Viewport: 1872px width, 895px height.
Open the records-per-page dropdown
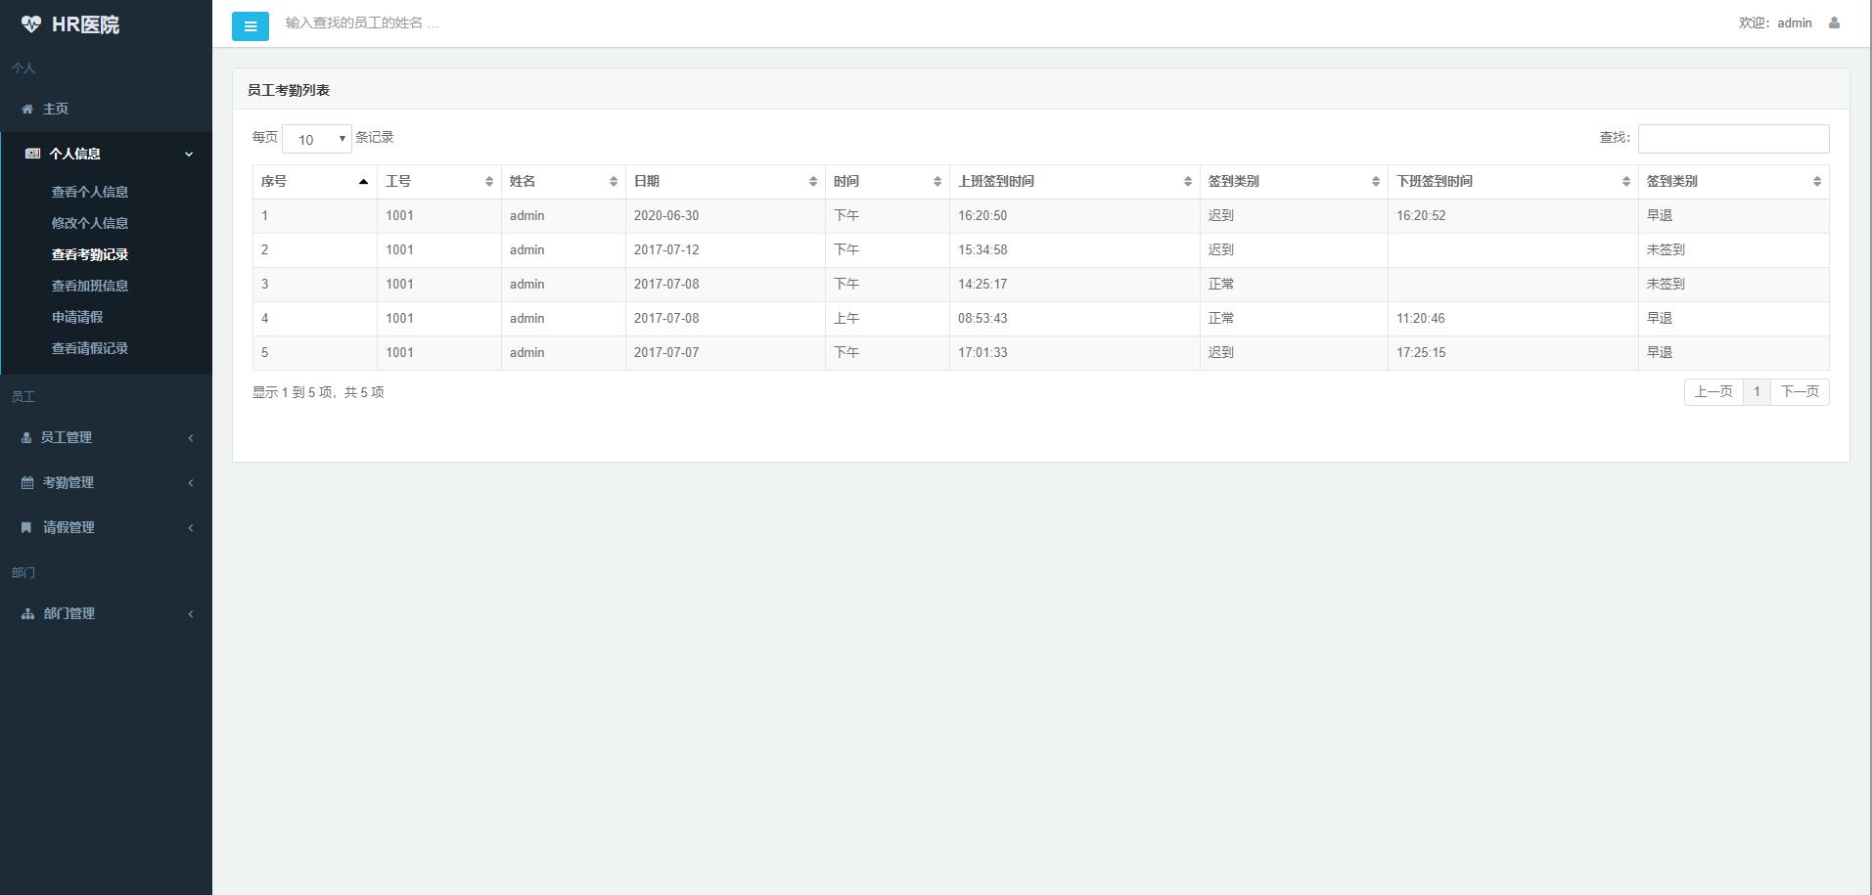[x=317, y=139]
